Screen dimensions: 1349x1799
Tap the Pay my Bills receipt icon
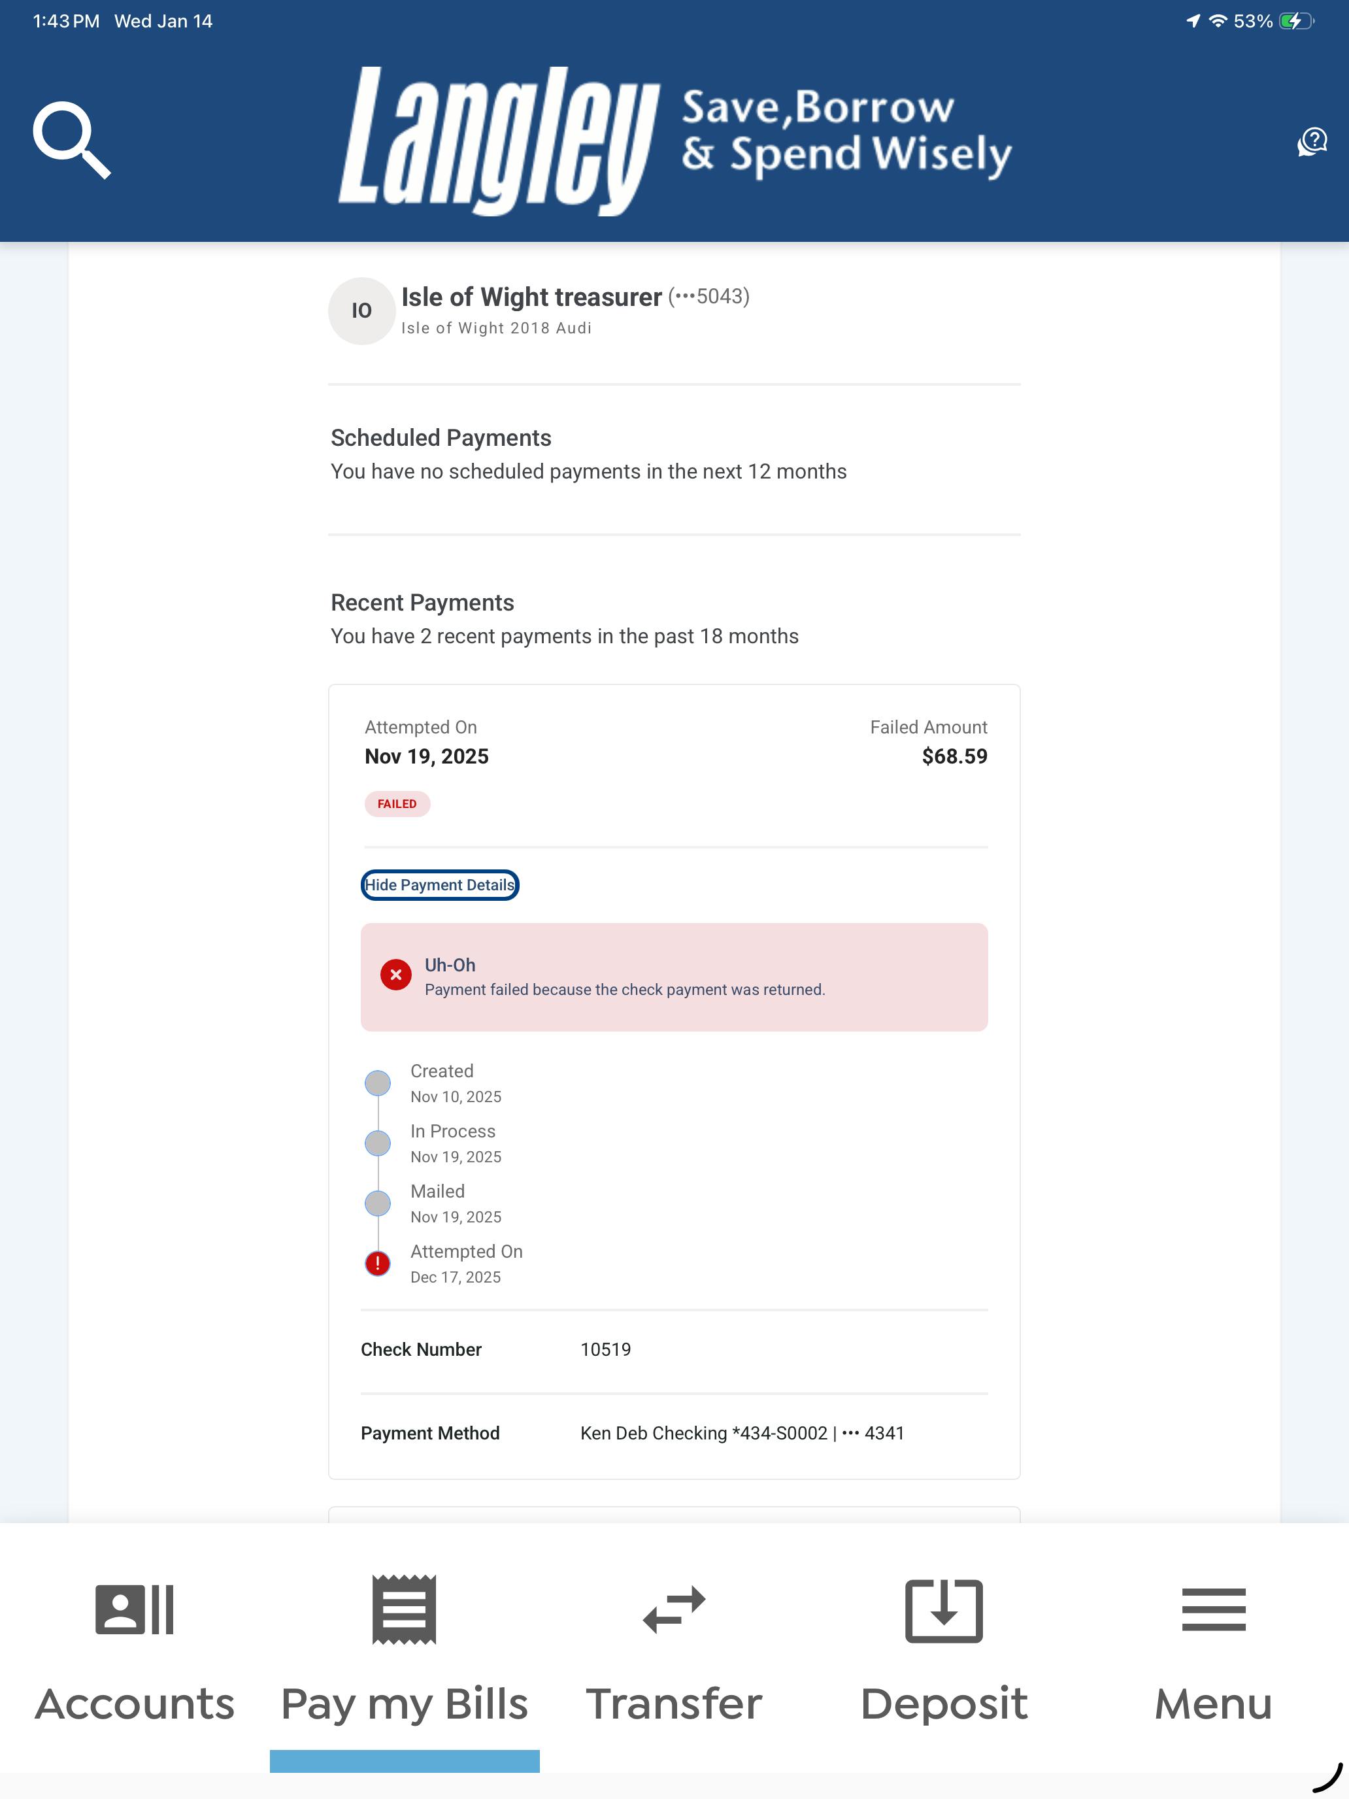pyautogui.click(x=404, y=1609)
